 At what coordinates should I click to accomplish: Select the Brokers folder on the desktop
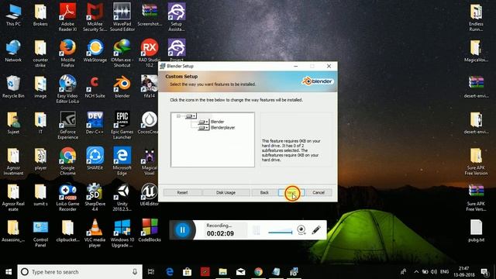click(x=40, y=15)
